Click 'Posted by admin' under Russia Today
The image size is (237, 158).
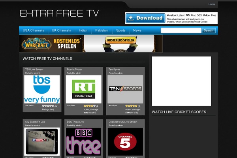pos(74,73)
